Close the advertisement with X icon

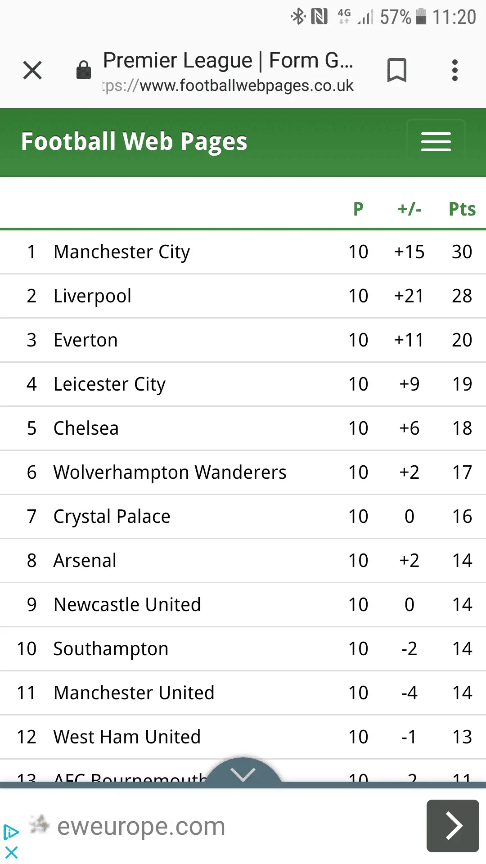point(11,852)
